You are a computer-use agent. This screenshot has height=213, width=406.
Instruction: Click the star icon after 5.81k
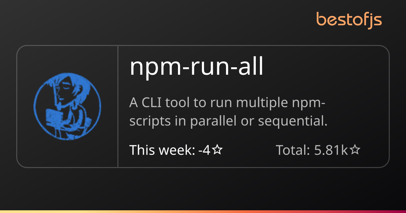coord(355,150)
